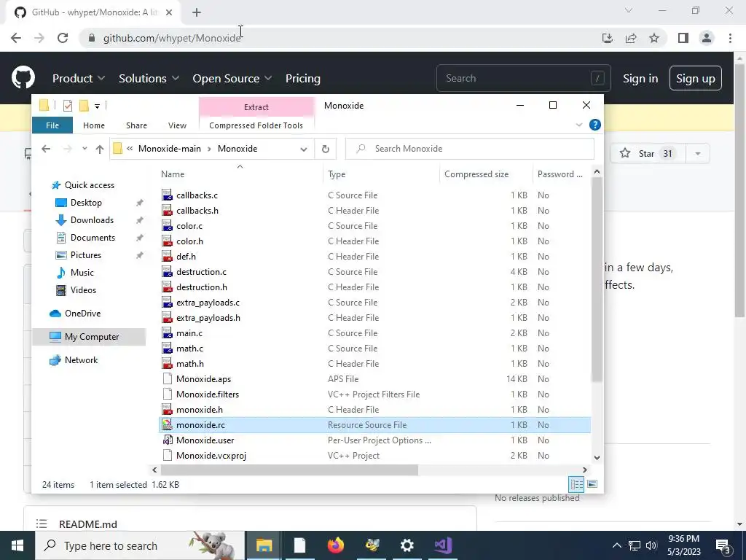Open Firefox from taskbar
This screenshot has height=560, width=746.
pyautogui.click(x=336, y=545)
